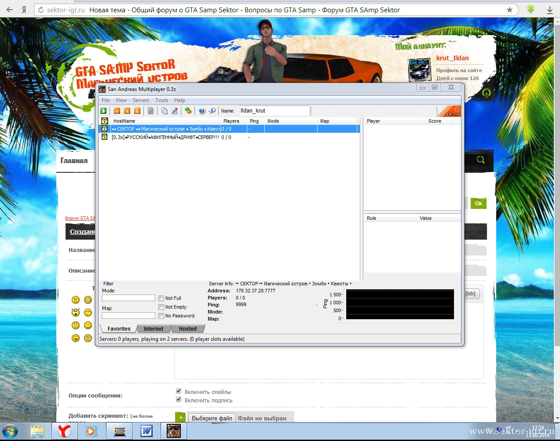Viewport: 560px width, 441px height.
Task: Click the blue question mark Help icon
Action: click(202, 111)
